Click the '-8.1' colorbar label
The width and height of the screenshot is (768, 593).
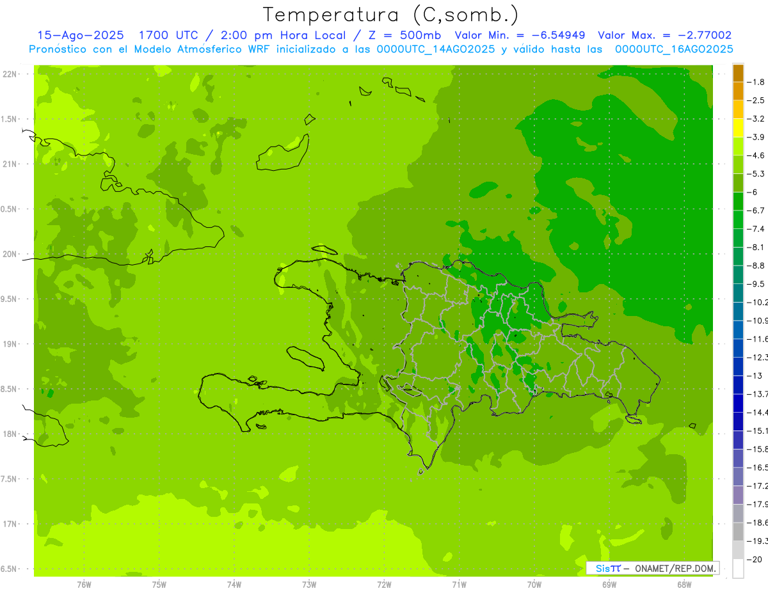point(756,247)
